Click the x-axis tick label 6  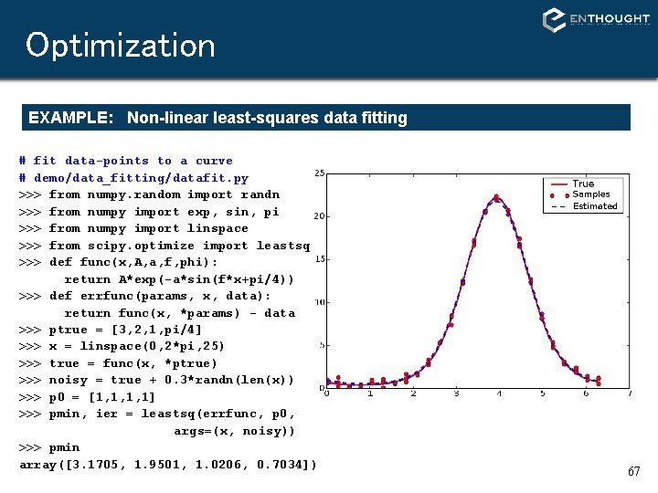click(586, 393)
